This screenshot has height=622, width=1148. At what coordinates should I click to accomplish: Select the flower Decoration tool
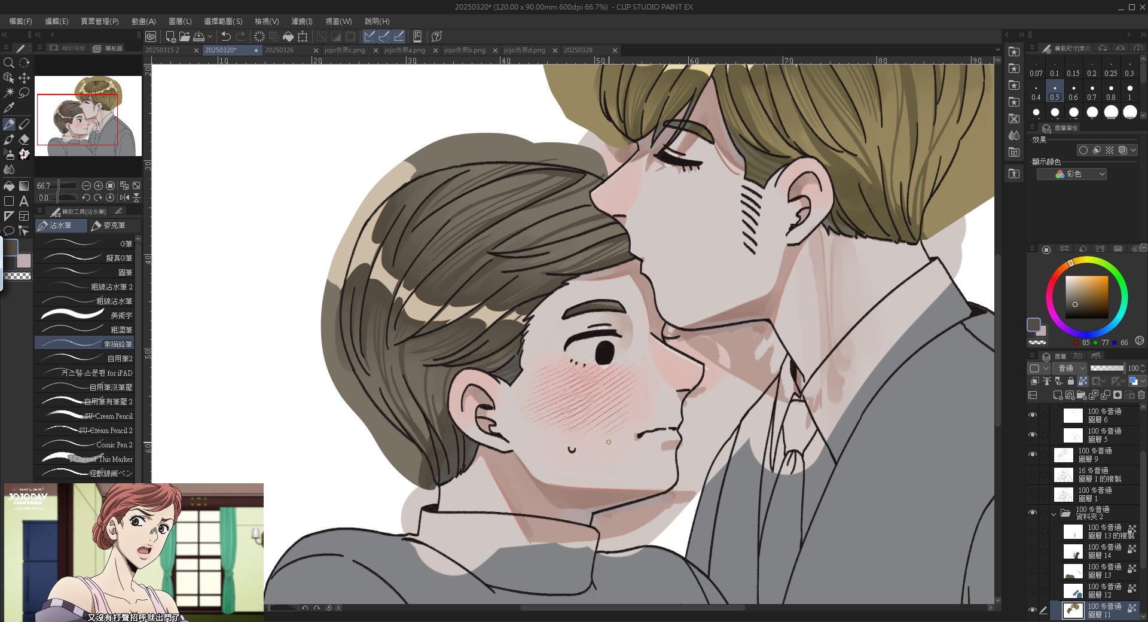tap(24, 154)
